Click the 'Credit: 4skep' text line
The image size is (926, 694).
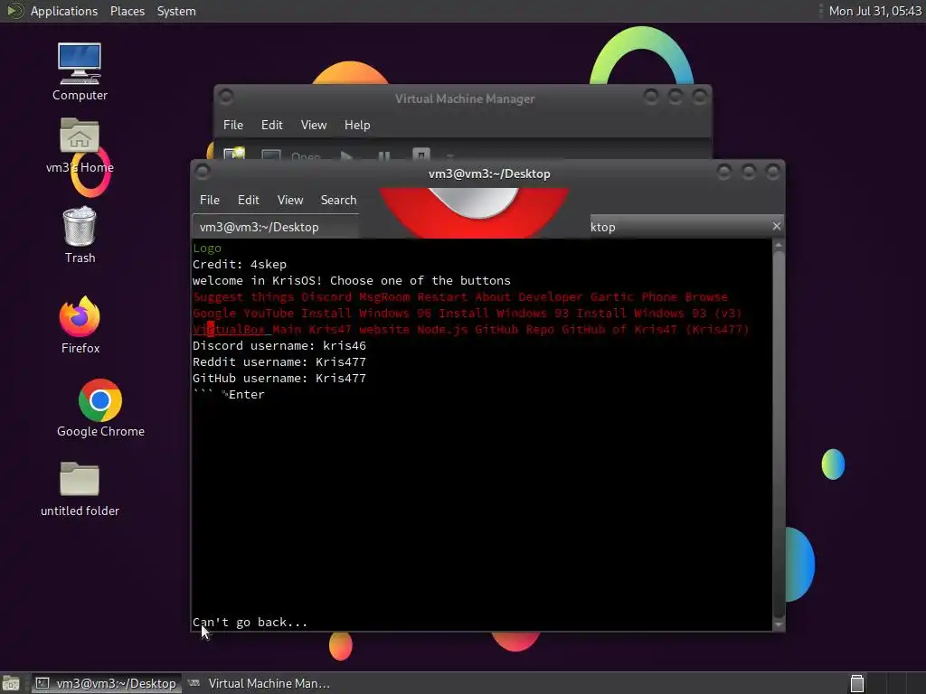pos(239,265)
